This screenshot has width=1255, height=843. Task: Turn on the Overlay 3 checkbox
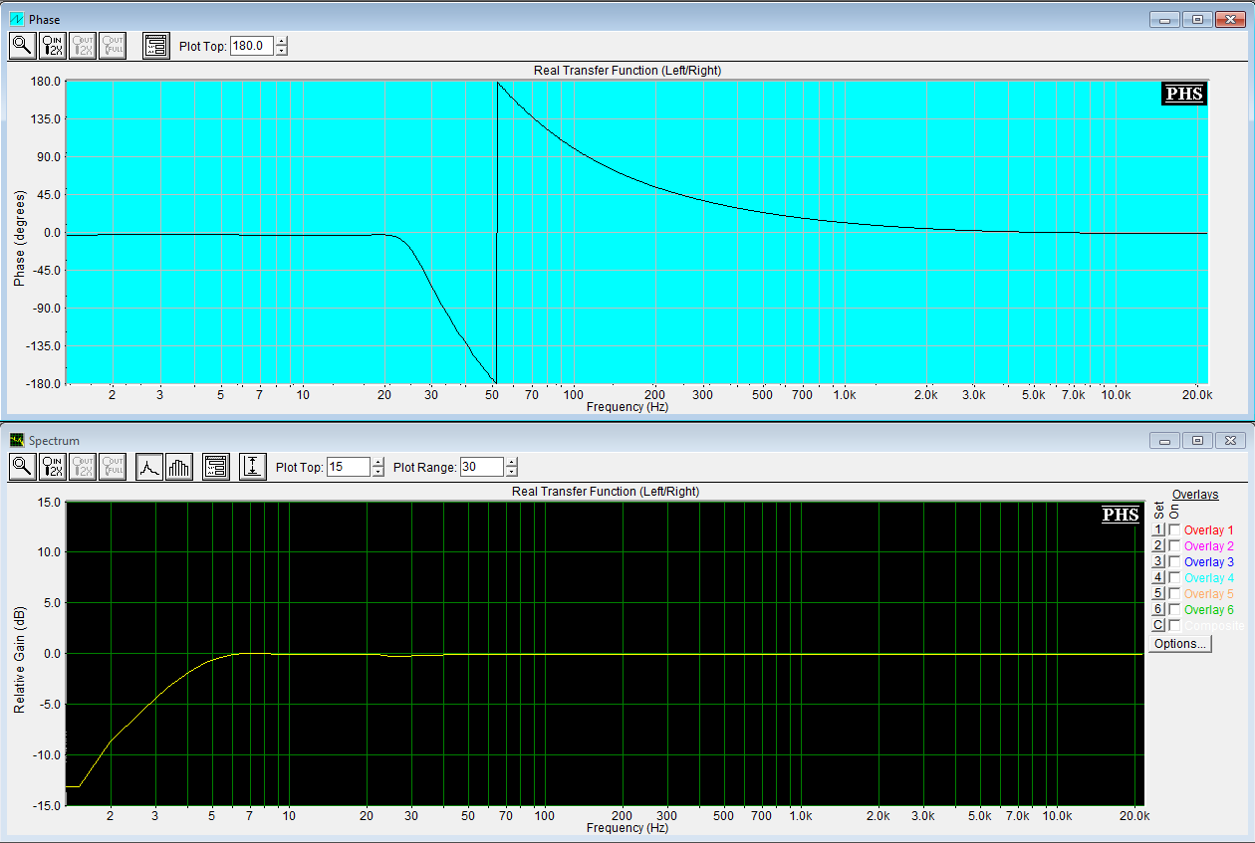tap(1174, 562)
